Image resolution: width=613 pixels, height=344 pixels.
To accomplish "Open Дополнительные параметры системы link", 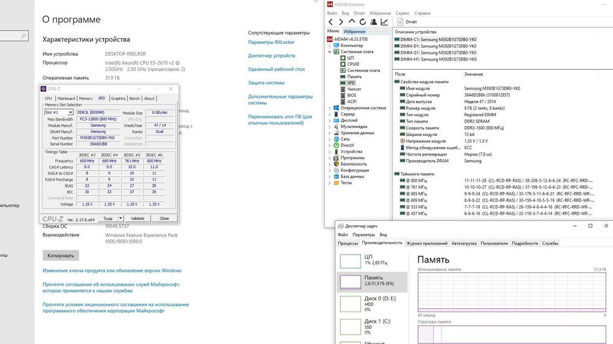I will click(280, 100).
